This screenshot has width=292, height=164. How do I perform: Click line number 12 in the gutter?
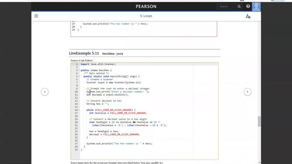[x=76, y=98]
